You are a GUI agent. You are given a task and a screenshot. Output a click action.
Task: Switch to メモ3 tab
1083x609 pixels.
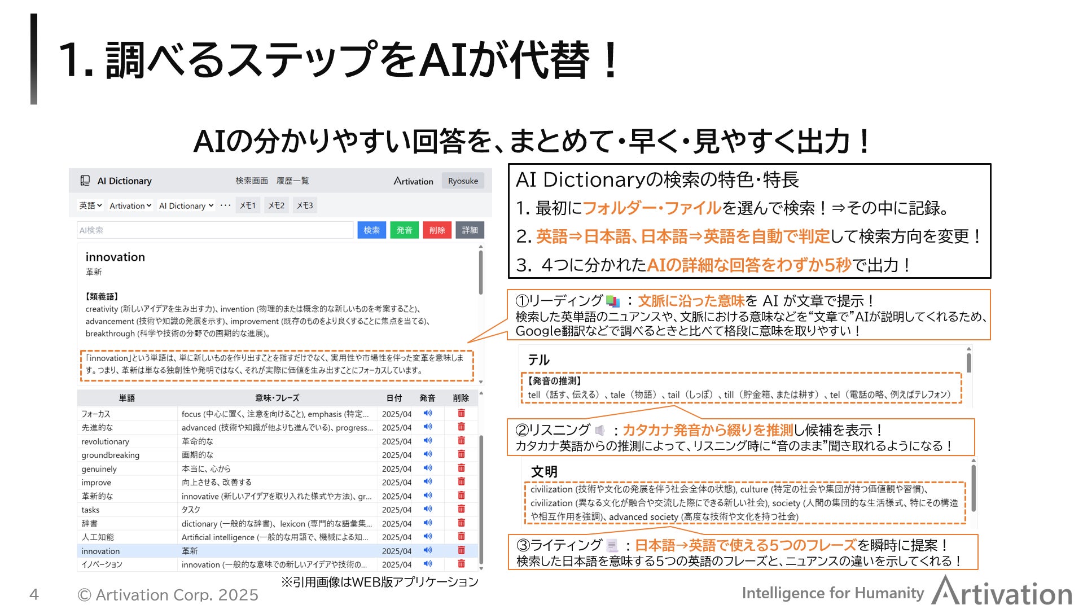point(305,205)
